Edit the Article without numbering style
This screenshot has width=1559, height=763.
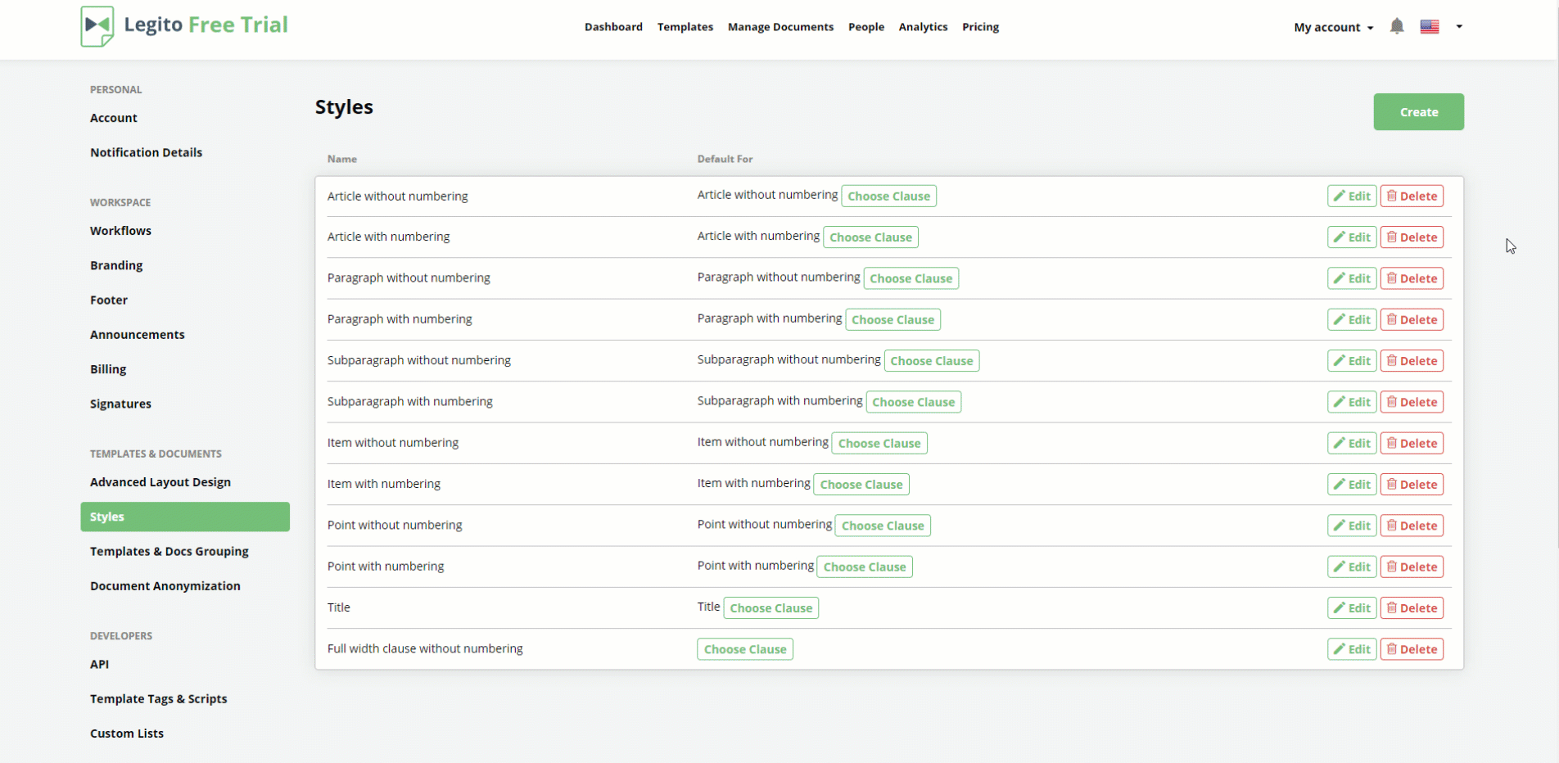pos(1352,196)
